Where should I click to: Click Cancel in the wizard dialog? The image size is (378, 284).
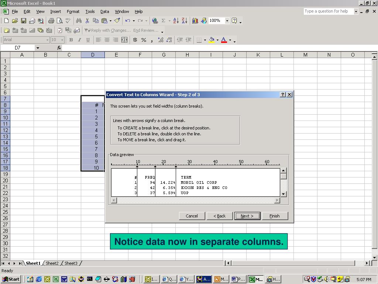tap(192, 216)
